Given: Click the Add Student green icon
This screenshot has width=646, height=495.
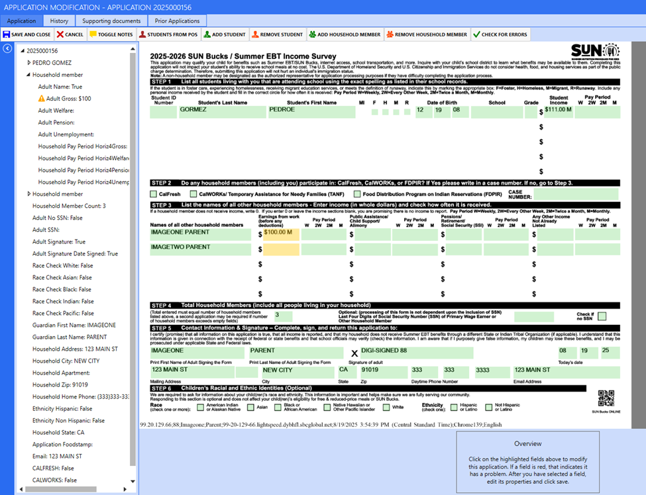Looking at the screenshot, I should [207, 34].
